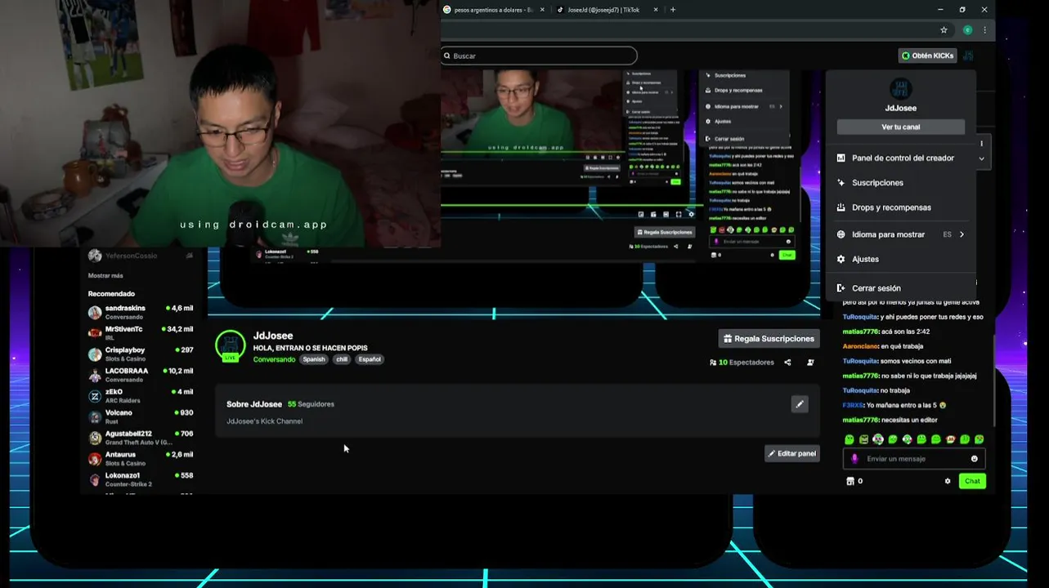Click sandraskins avatar in Recomendado
This screenshot has height=588, width=1049.
pos(95,313)
